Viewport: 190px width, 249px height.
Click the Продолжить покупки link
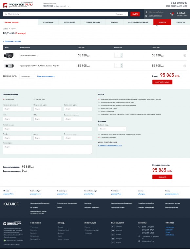click(x=13, y=41)
